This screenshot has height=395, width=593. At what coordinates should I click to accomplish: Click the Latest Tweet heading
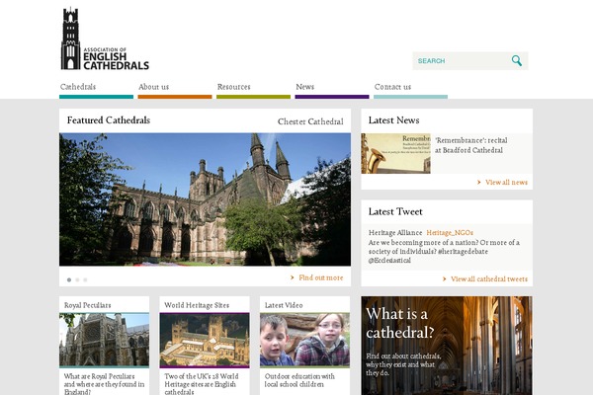pyautogui.click(x=395, y=211)
